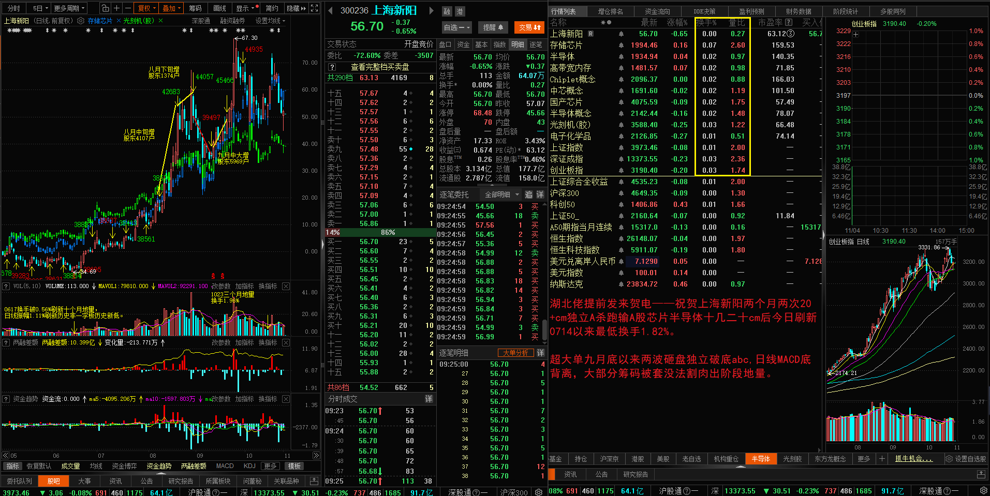Open the 财务数据 tab

pos(799,11)
